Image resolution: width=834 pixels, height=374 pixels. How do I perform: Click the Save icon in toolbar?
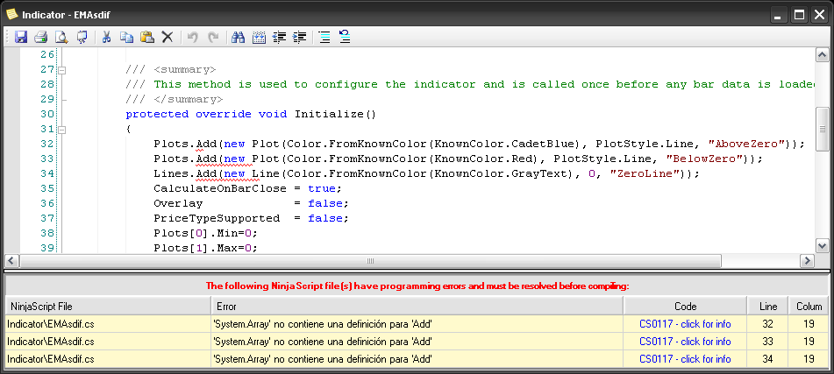coord(21,37)
